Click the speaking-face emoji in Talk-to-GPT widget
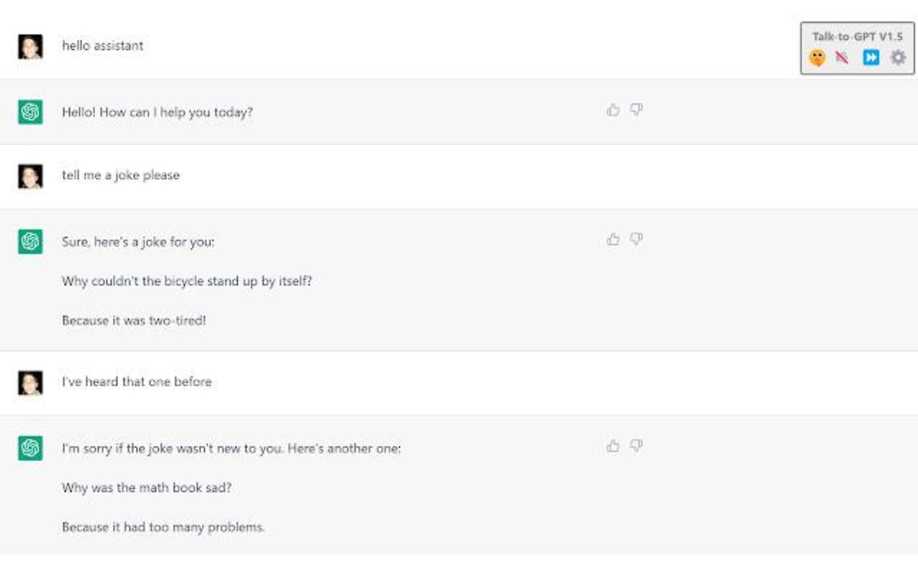Viewport: 918px width, 574px height. [818, 57]
